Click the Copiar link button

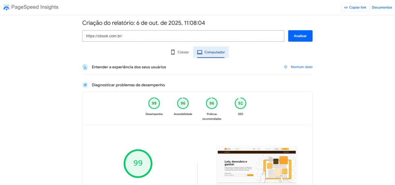355,7
